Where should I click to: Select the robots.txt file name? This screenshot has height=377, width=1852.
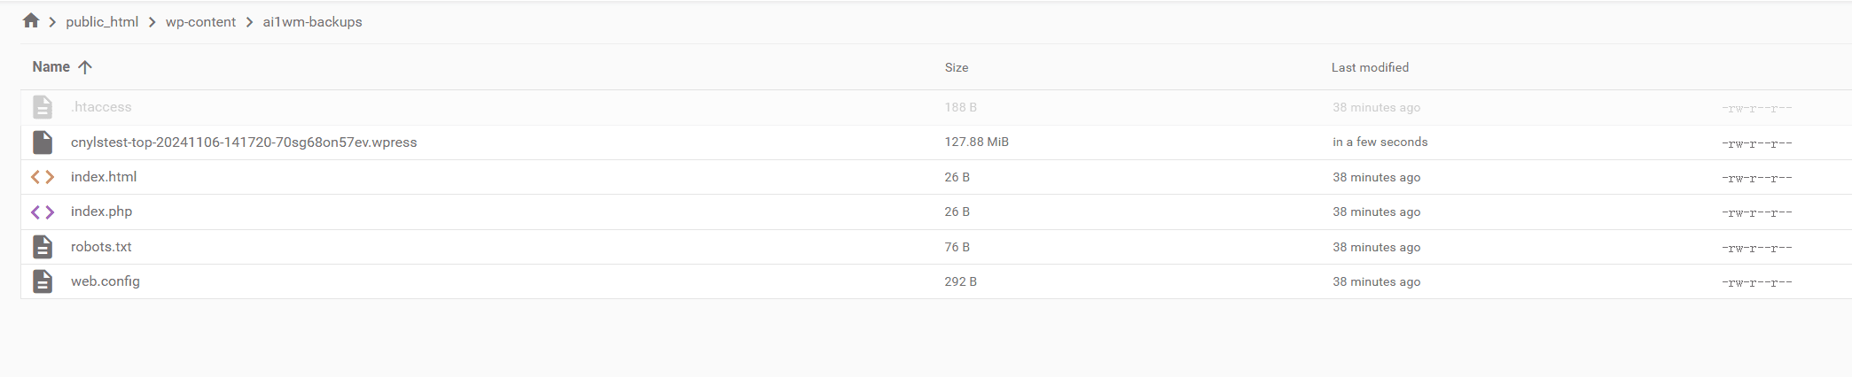101,247
